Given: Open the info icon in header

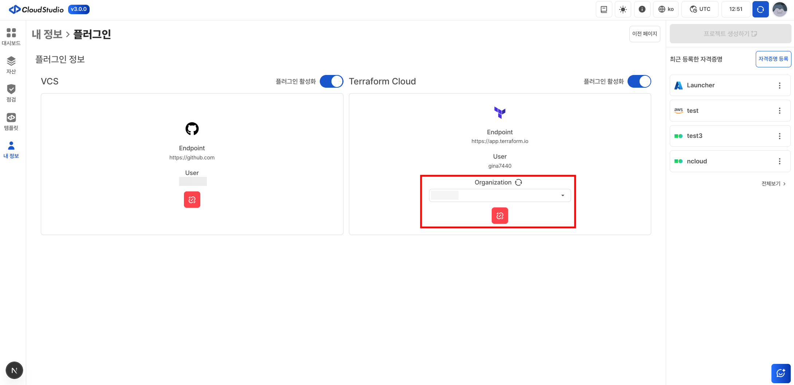Looking at the screenshot, I should [x=642, y=9].
